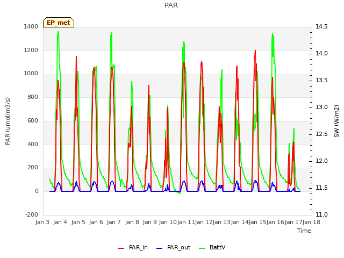Screen dimensions: 344x258
Task: Click the PAR (umol/m3/s) axis label
Action: point(8,121)
